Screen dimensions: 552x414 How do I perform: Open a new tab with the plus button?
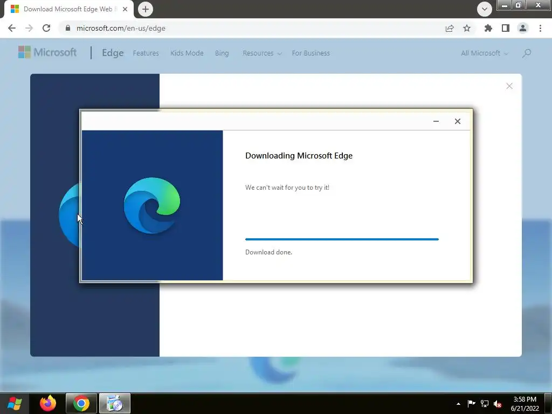[146, 9]
